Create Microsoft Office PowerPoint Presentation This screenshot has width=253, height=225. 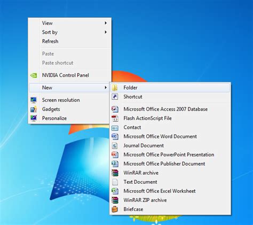click(170, 154)
